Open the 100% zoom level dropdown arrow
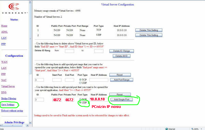The width and height of the screenshot is (205, 130). 201,129
